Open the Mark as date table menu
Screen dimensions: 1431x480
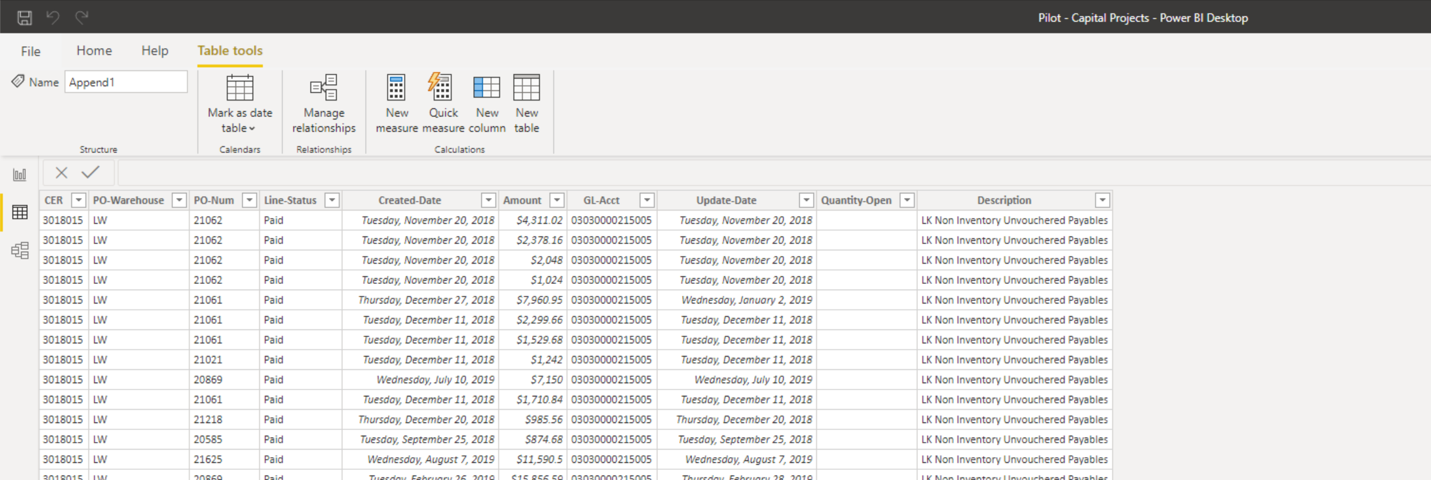(240, 104)
